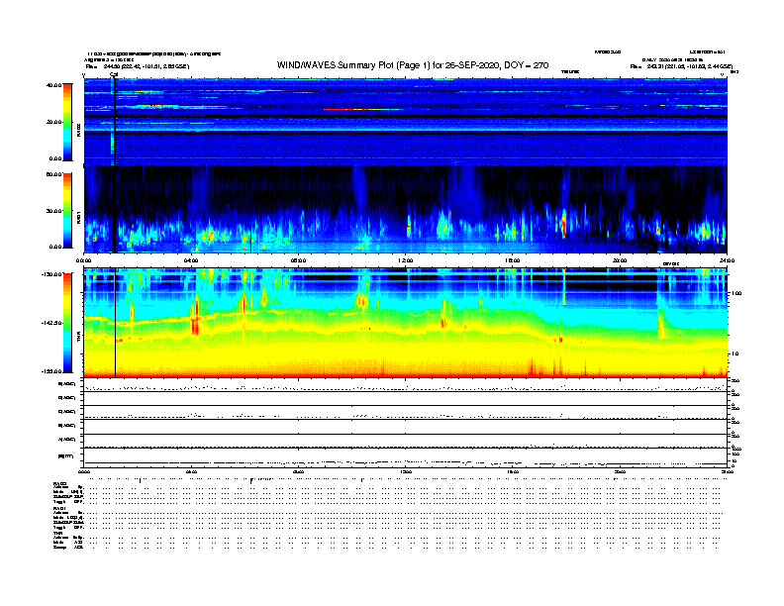This screenshot has width=784, height=606.
Task: Click the TNR panel rainbow color bar
Action: 67,323
